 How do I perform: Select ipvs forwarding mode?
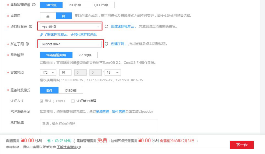coord(49,90)
